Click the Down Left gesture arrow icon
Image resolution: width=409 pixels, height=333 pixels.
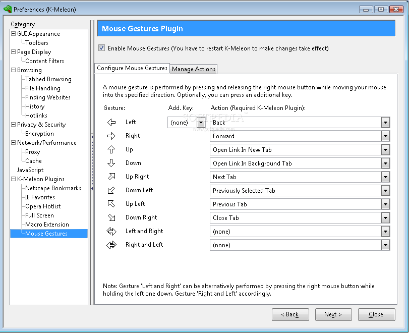coord(111,190)
